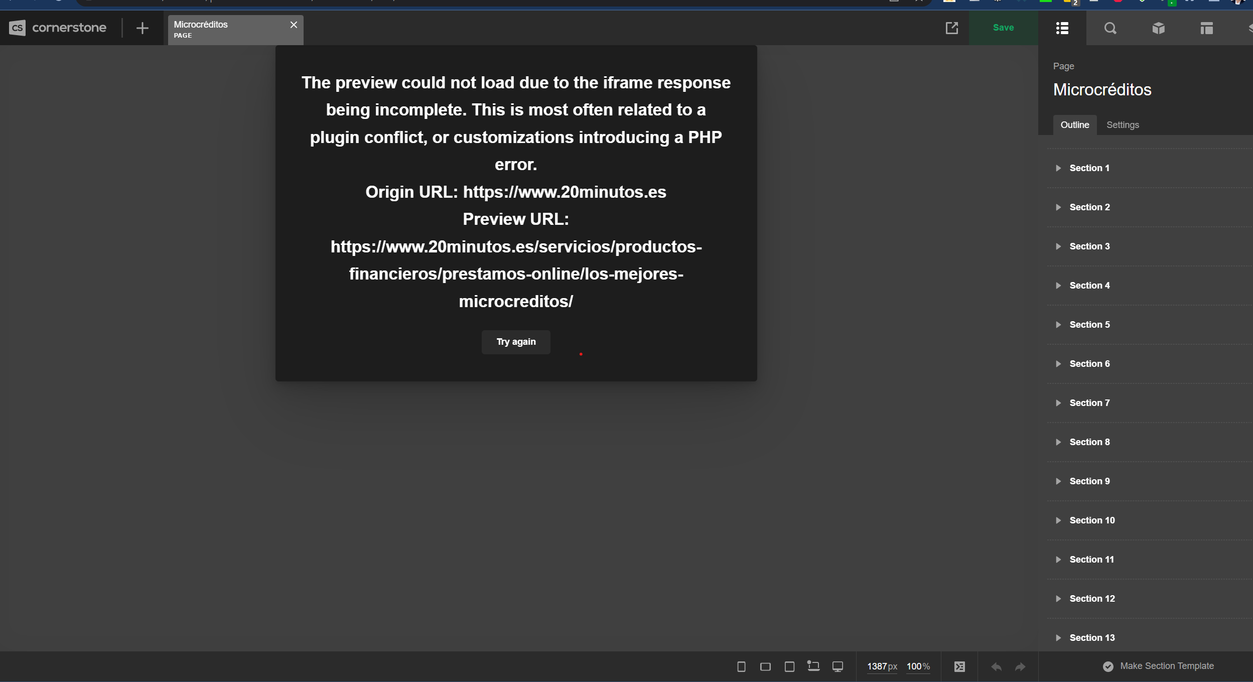
Task: Open the Outline panel list icon
Action: tap(1062, 28)
